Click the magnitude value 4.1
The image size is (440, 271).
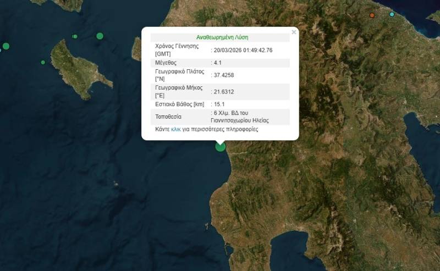tap(218, 63)
